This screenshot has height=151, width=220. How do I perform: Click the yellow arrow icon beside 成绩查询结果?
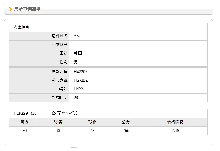click(10, 9)
